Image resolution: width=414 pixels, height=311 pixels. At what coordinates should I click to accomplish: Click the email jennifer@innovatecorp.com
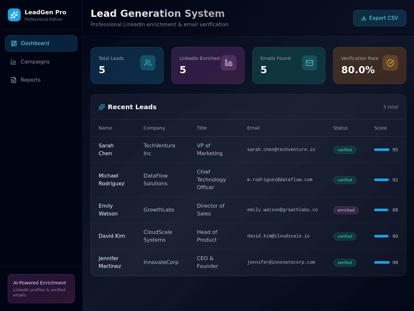click(281, 262)
